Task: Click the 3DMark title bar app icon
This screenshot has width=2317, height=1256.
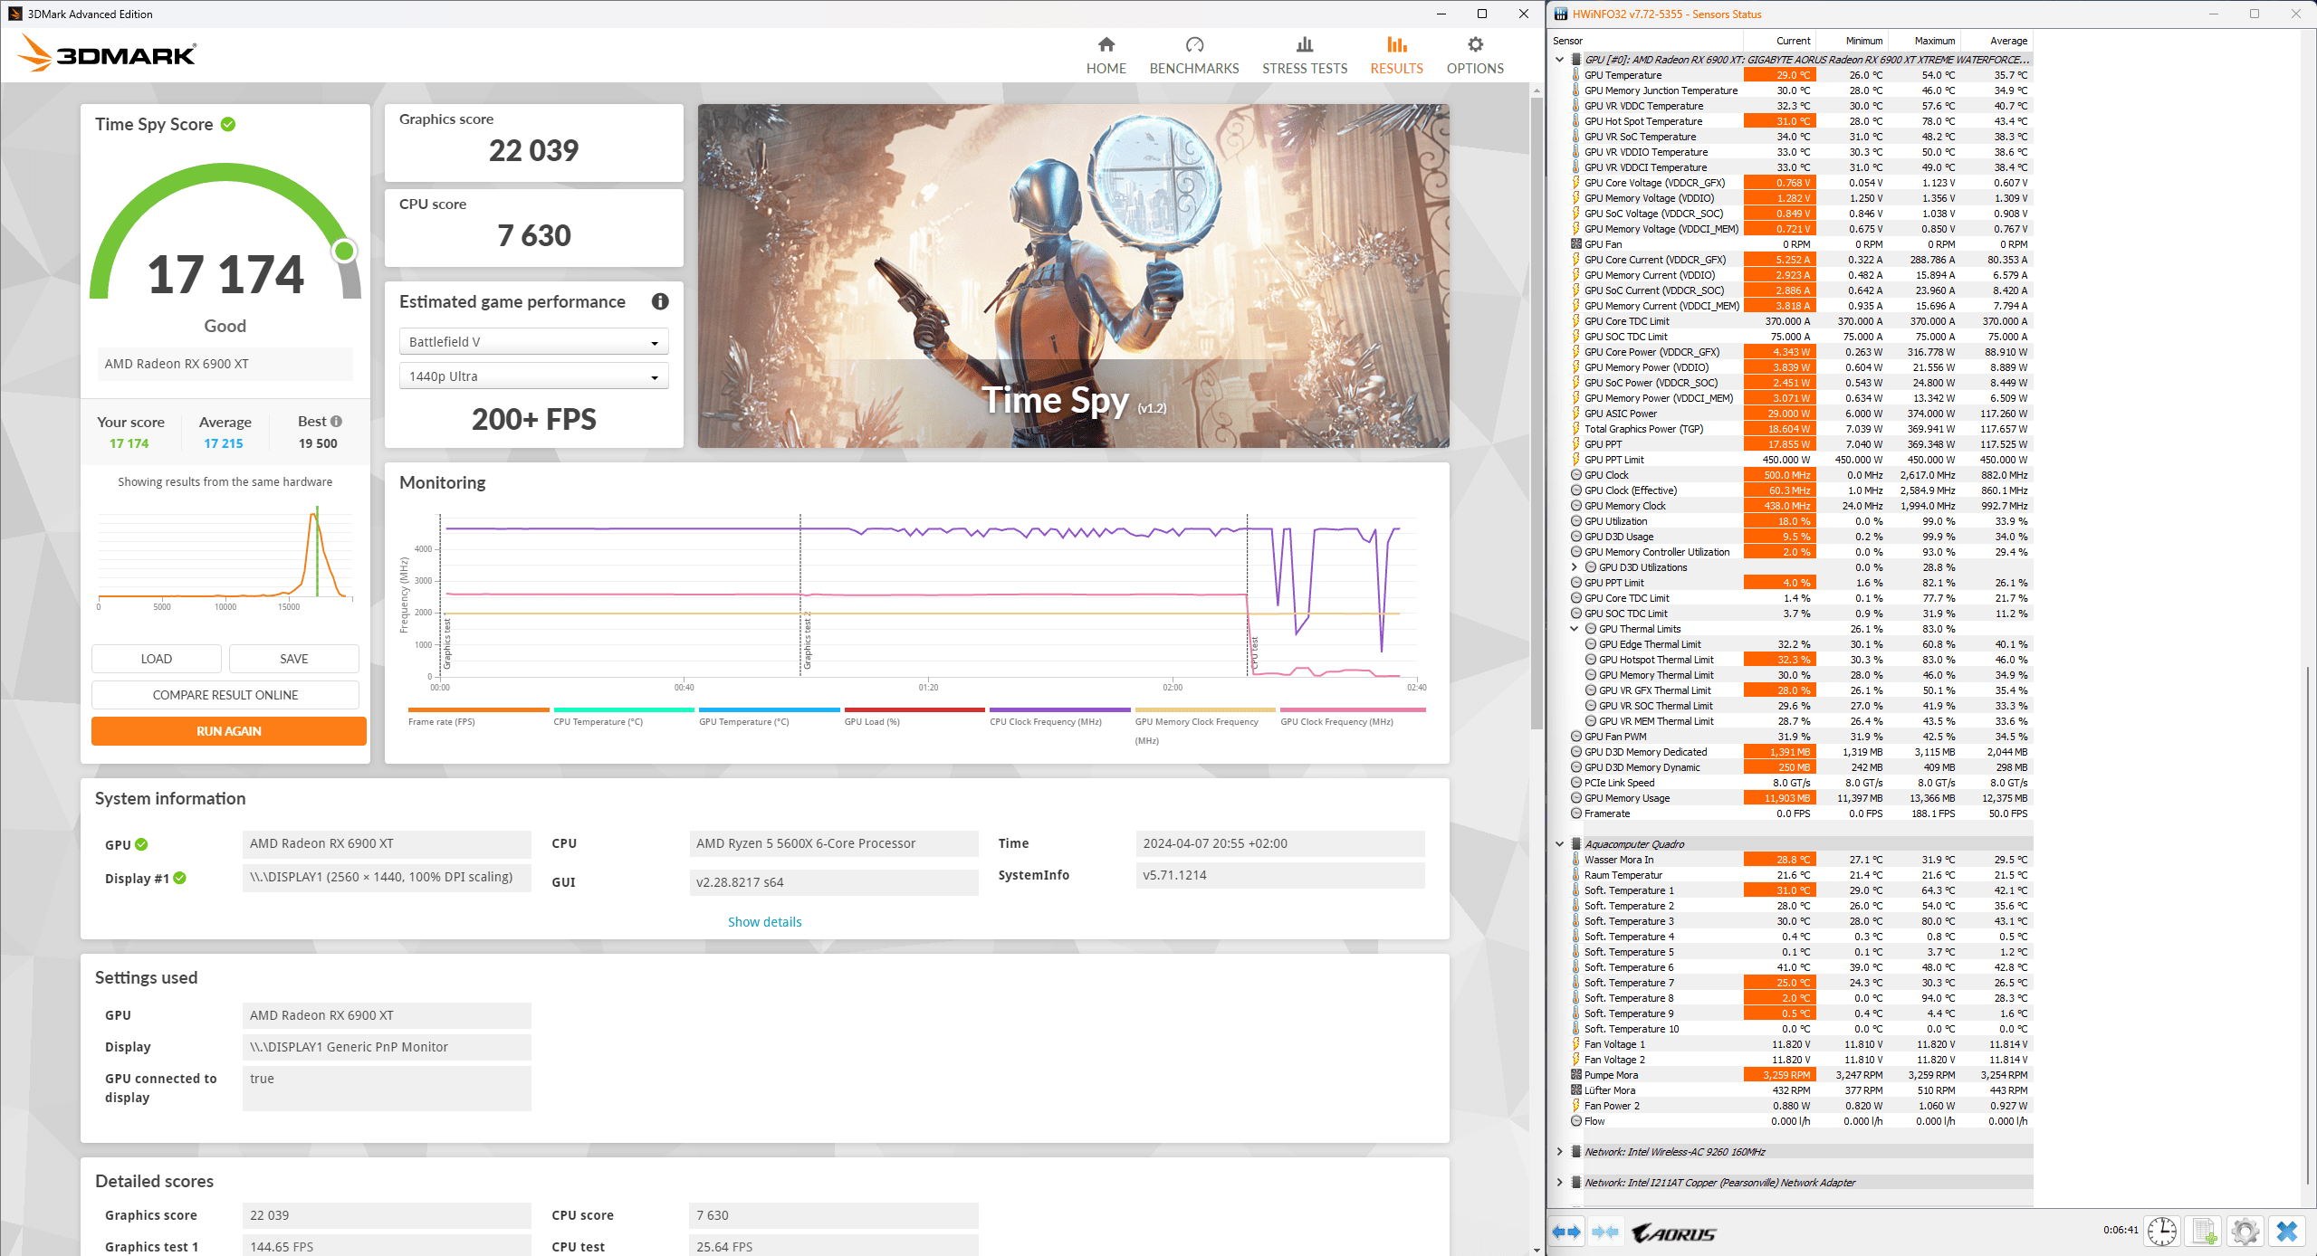Action: [14, 14]
